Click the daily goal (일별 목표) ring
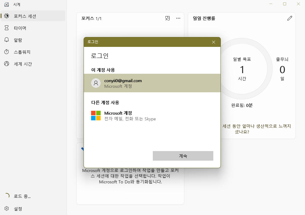The image size is (305, 215). pos(242,69)
